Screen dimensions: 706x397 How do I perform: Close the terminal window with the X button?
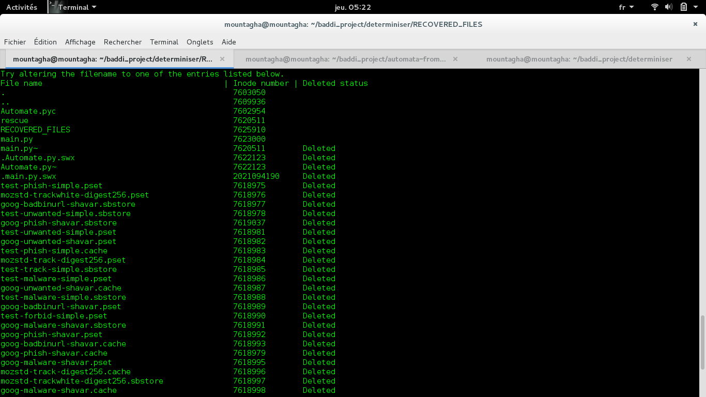[x=695, y=24]
